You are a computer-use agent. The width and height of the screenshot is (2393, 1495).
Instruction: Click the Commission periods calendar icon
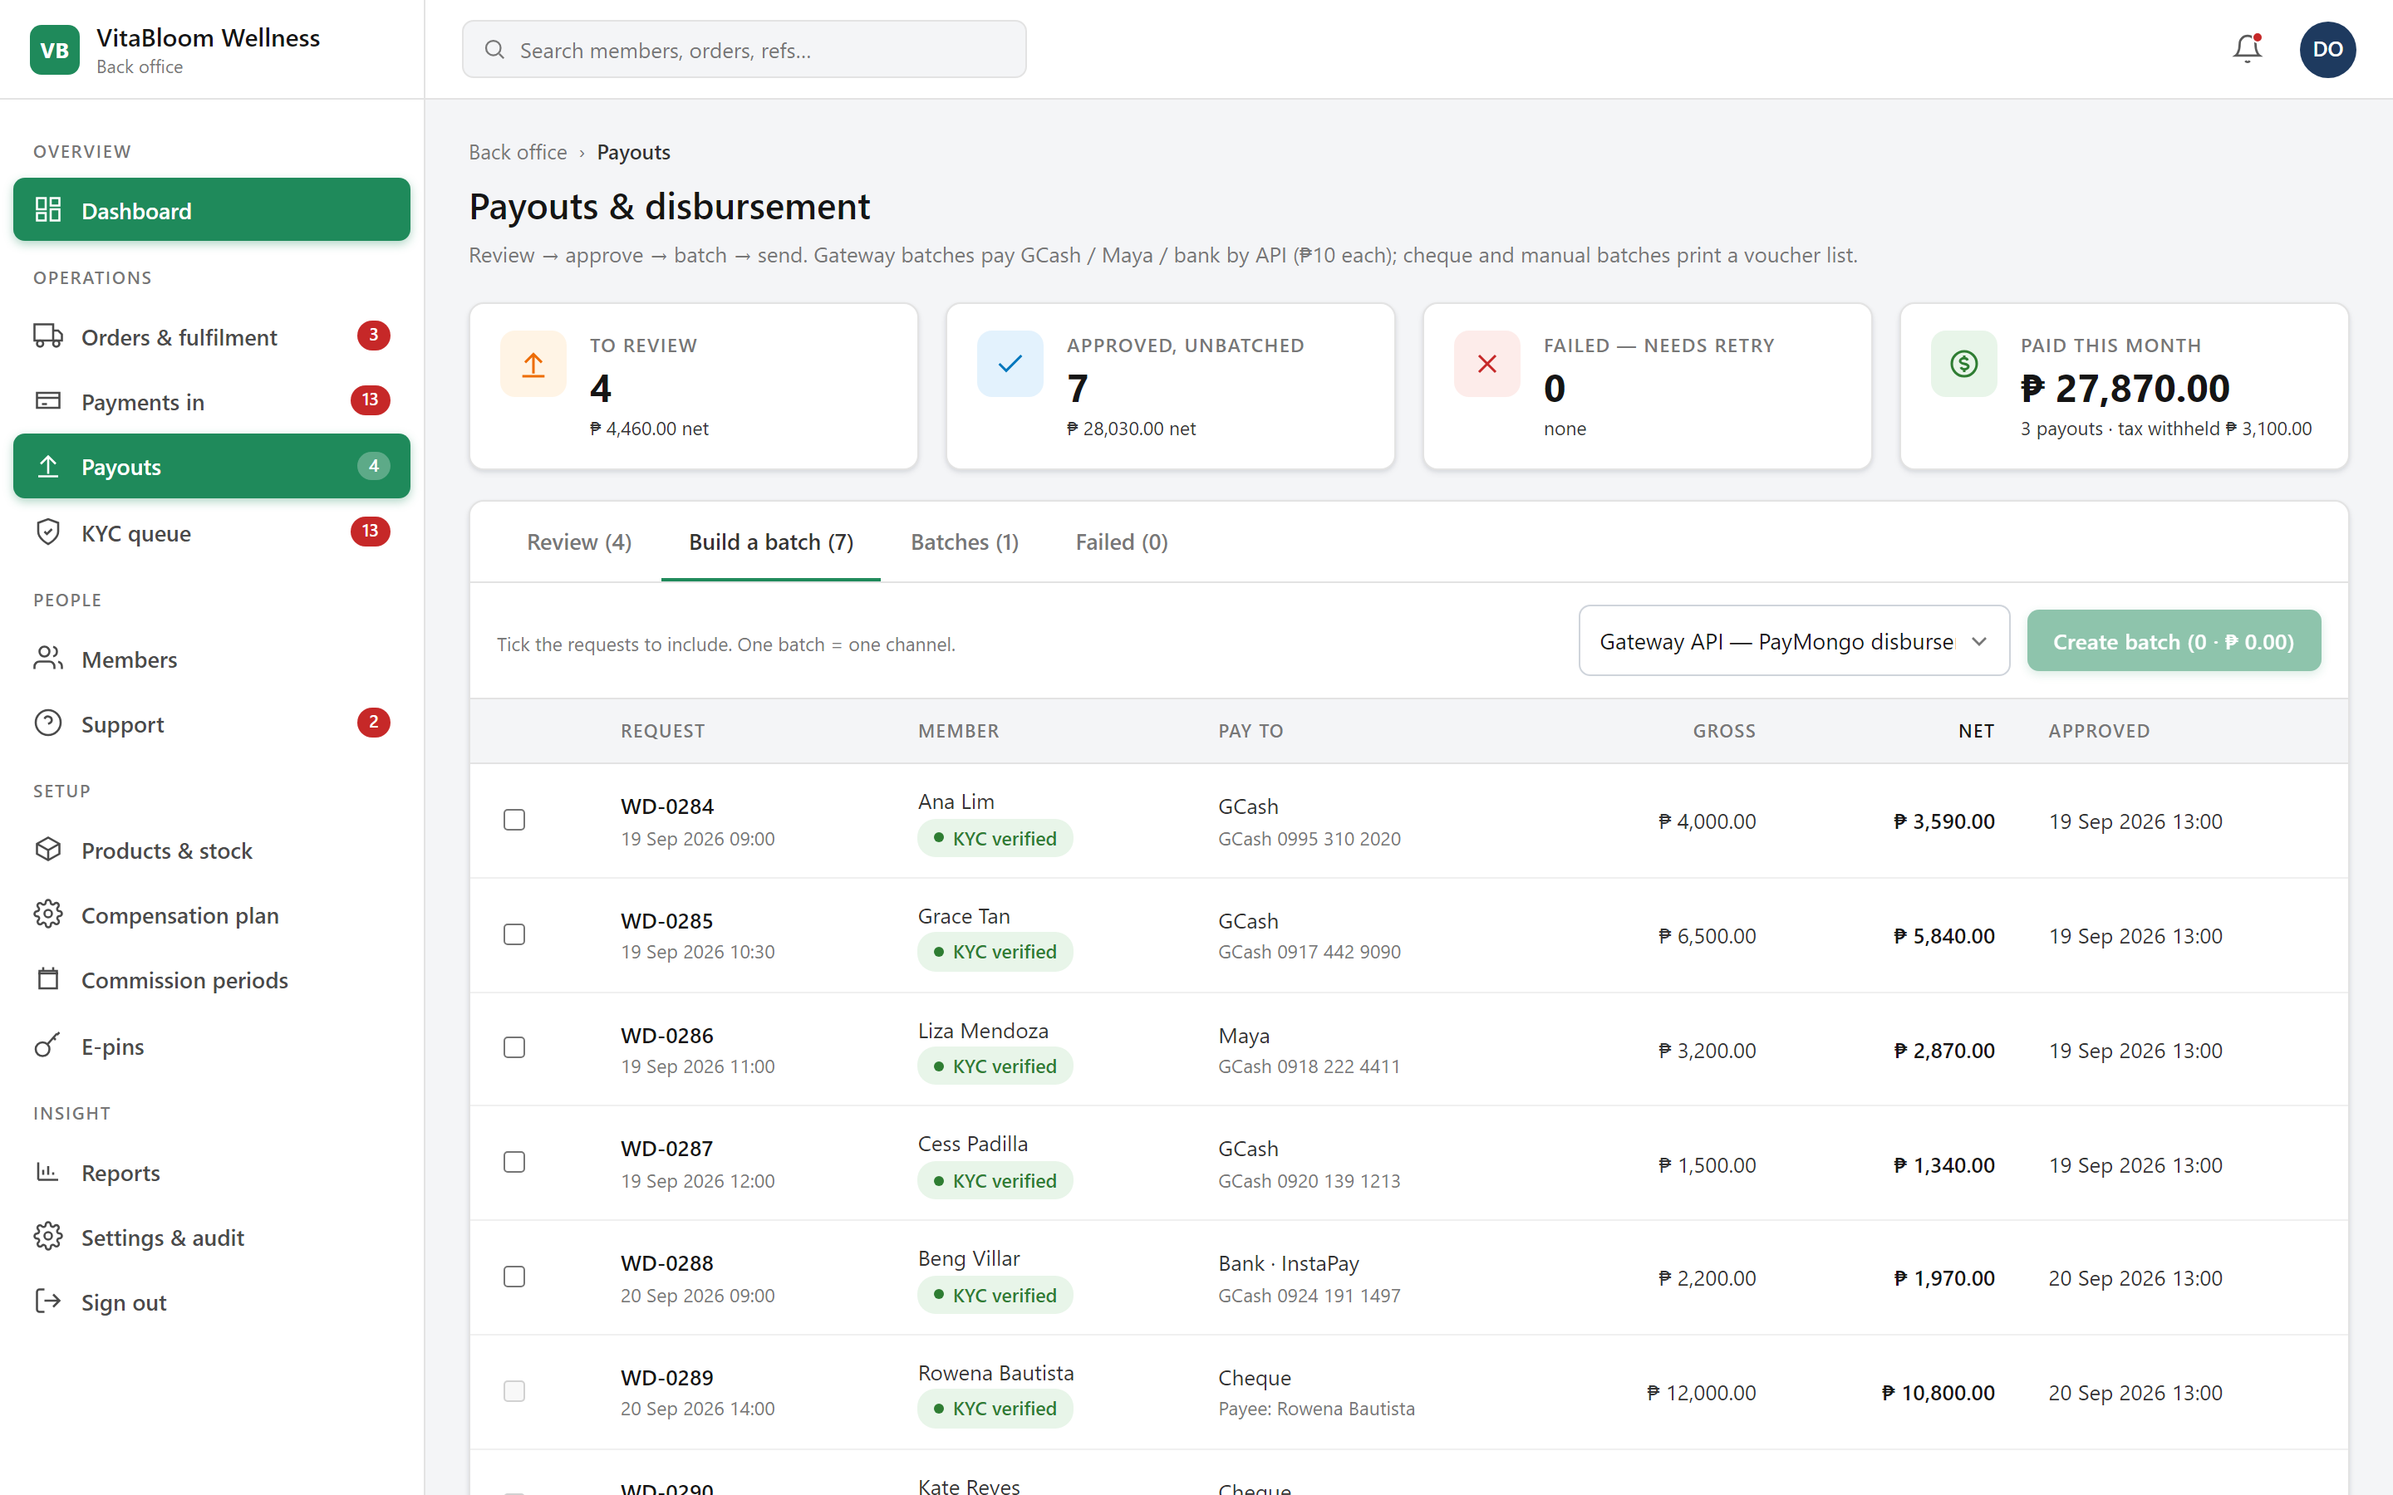[47, 979]
